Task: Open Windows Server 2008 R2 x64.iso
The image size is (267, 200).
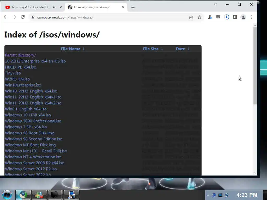Action: pyautogui.click(x=35, y=163)
